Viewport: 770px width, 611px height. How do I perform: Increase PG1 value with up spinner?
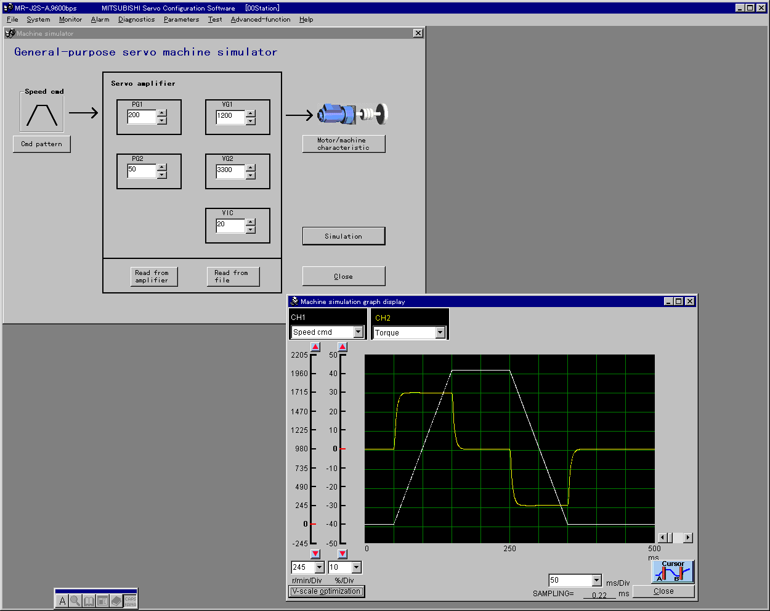[x=162, y=113]
